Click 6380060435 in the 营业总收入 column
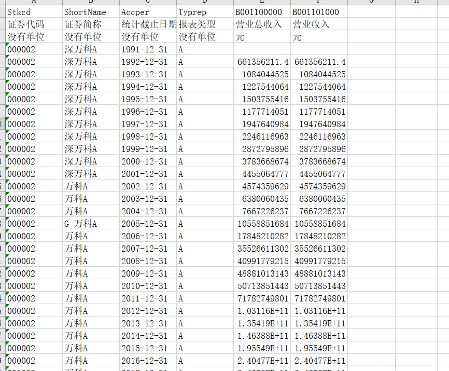Viewport: 449px width, 371px height. [262, 199]
